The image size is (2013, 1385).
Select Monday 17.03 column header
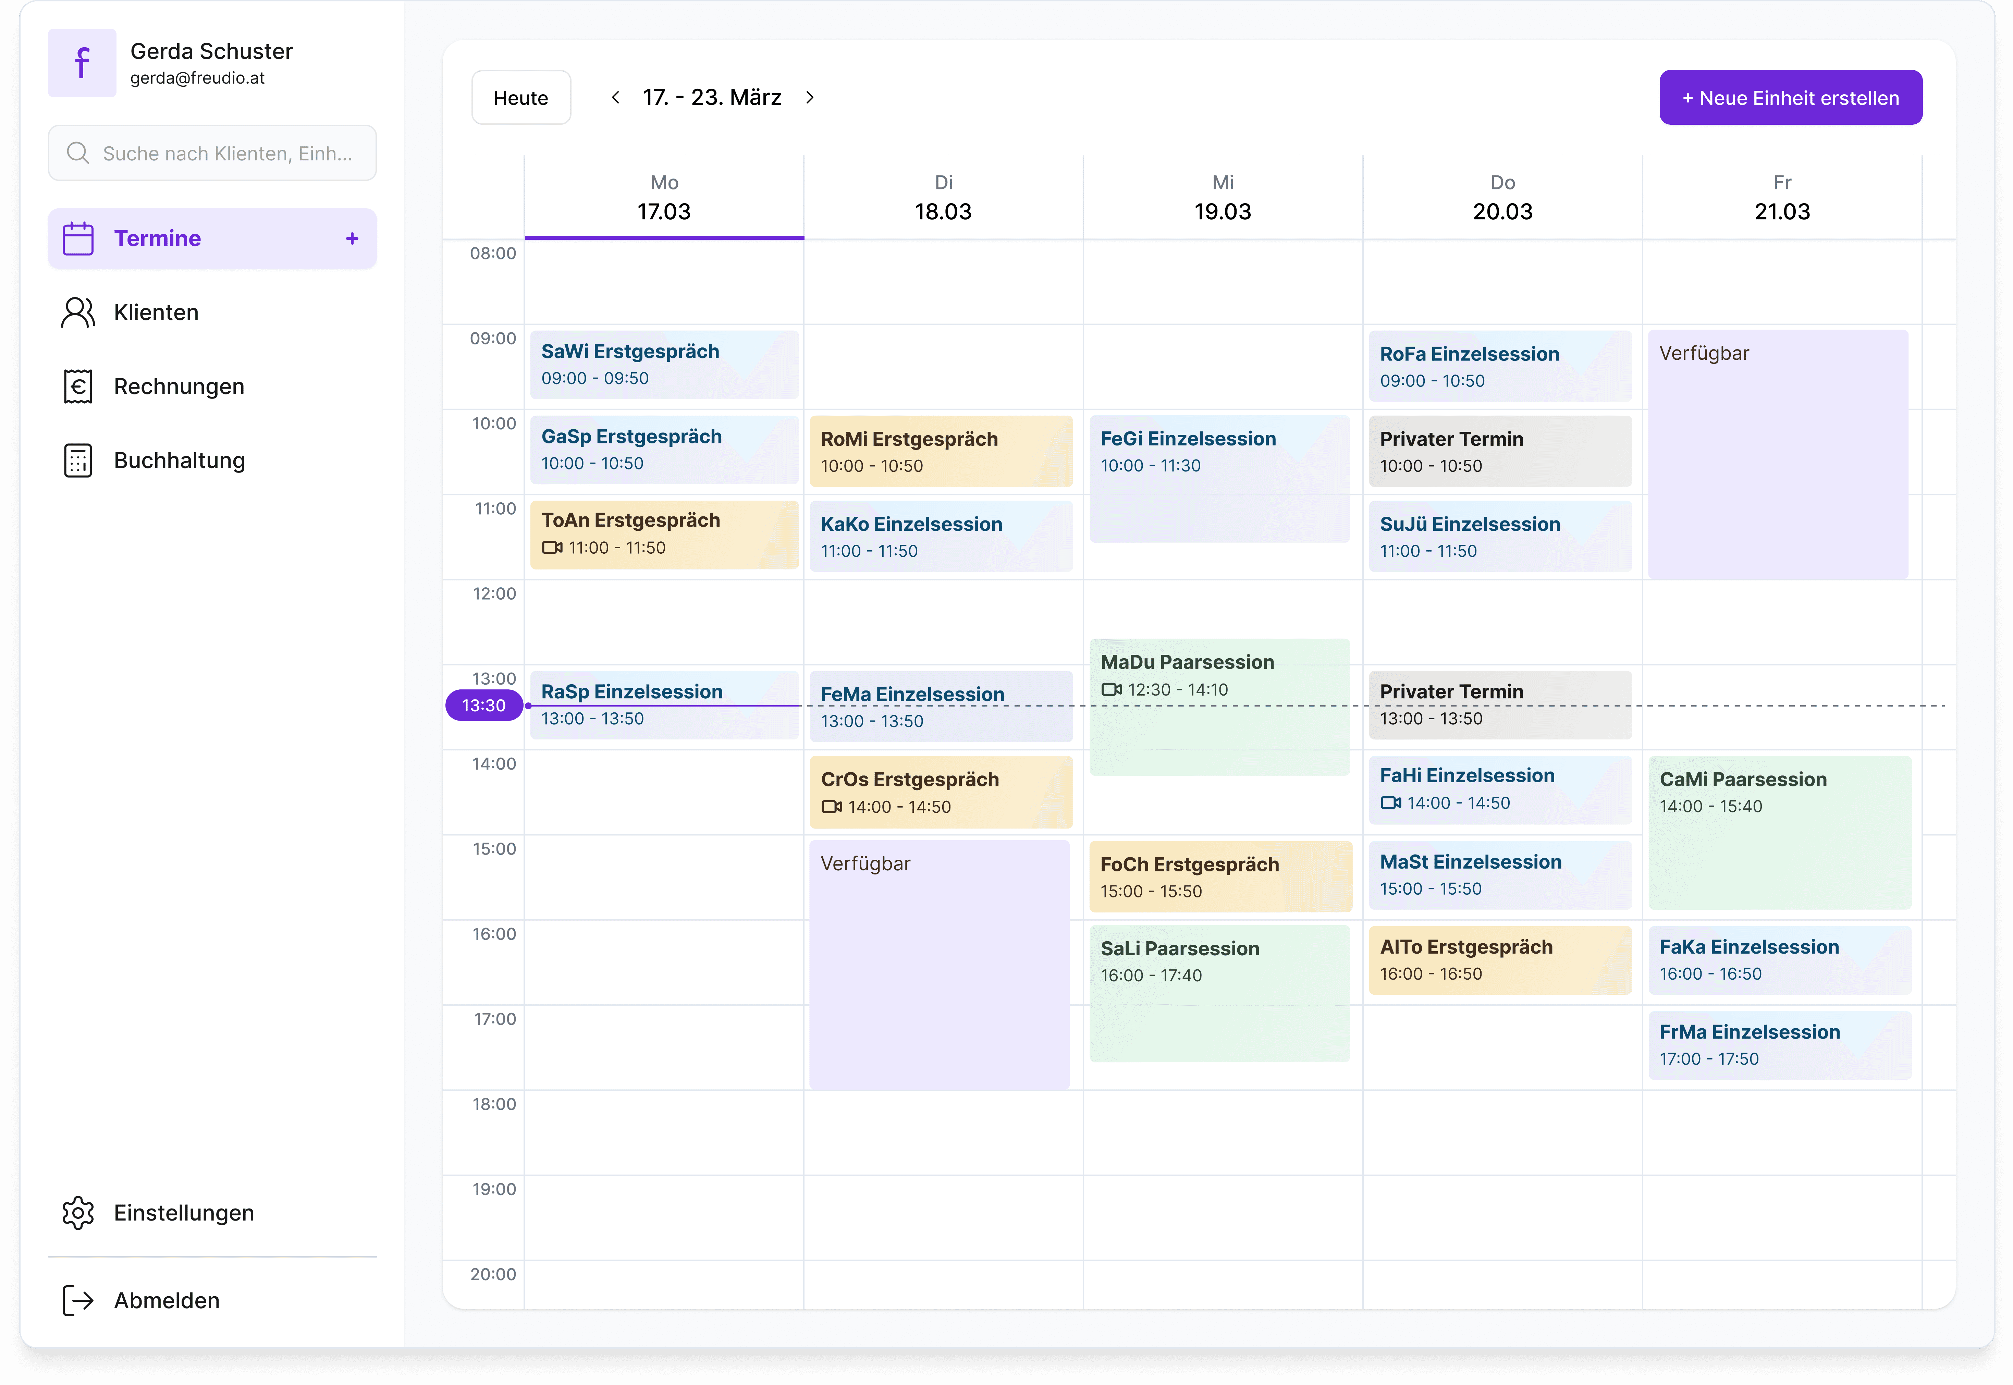coord(665,198)
